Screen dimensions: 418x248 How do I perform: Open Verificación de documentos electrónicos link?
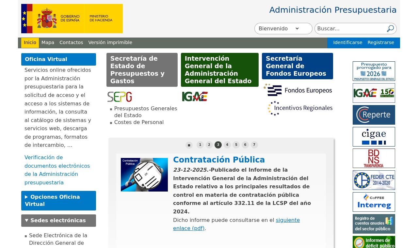click(x=57, y=170)
